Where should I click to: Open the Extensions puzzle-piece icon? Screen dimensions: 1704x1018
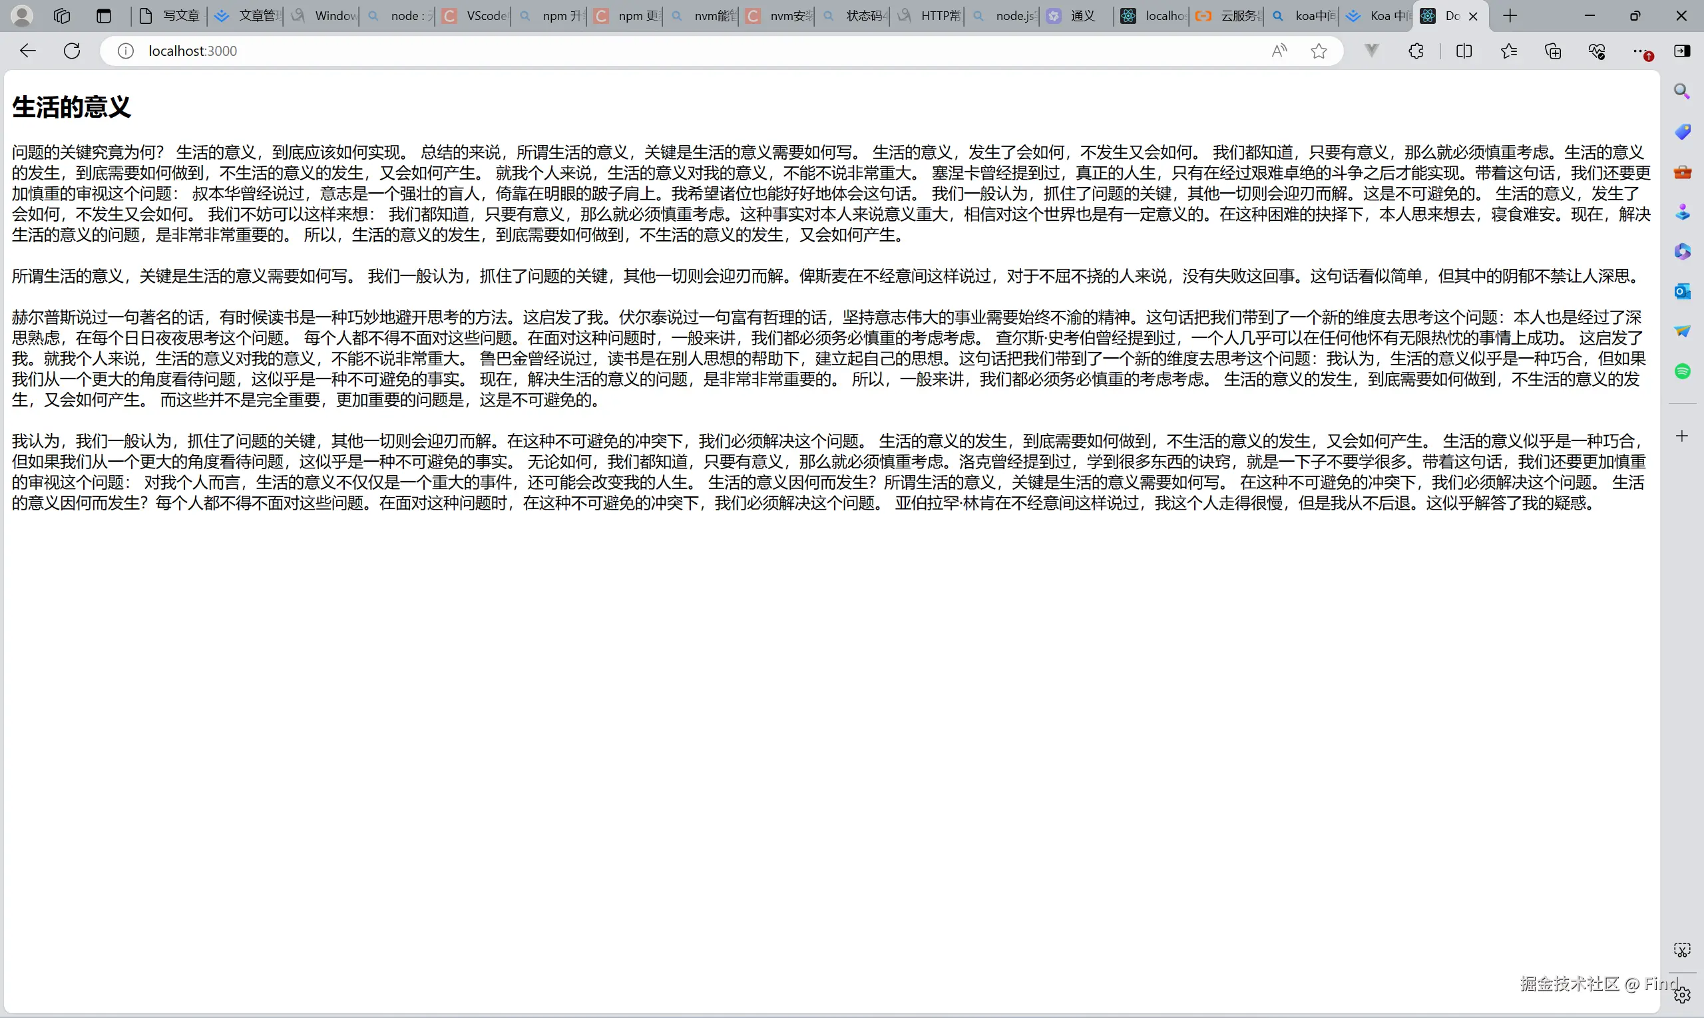pos(1416,51)
